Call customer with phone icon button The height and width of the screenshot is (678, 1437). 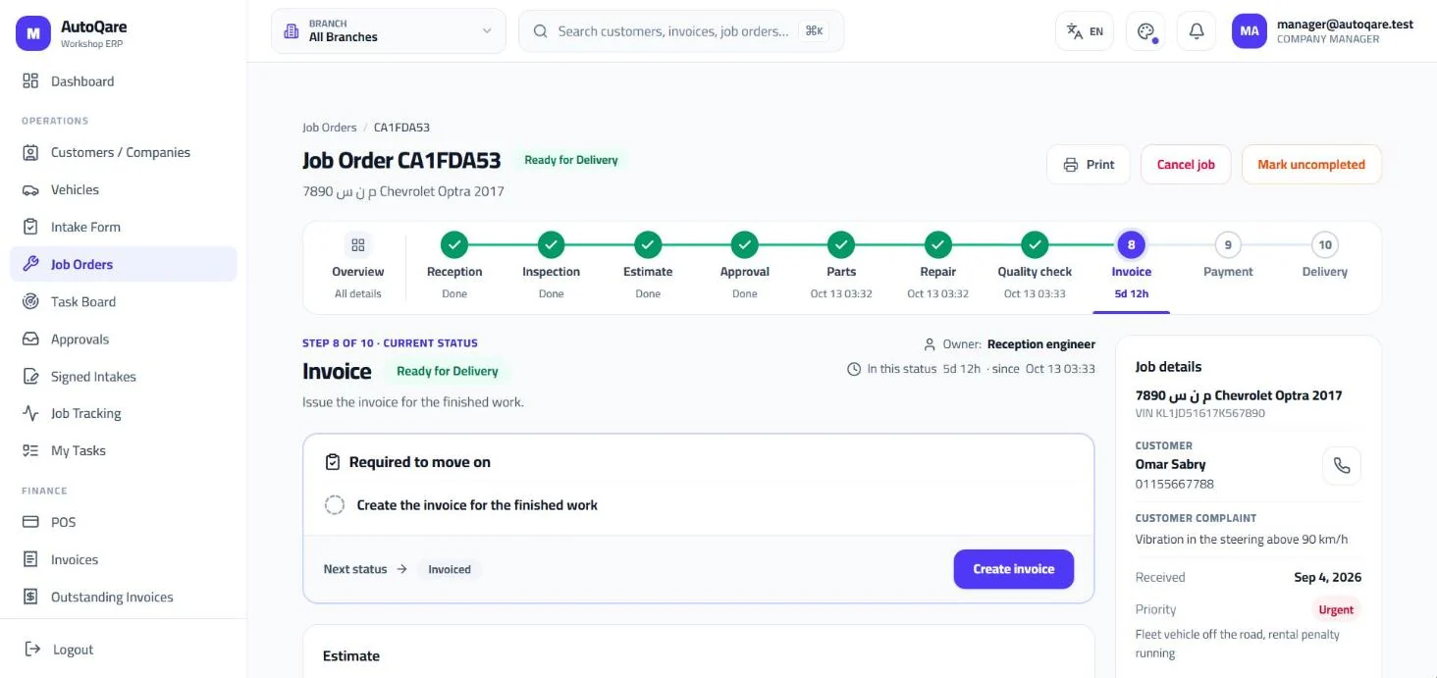point(1342,466)
